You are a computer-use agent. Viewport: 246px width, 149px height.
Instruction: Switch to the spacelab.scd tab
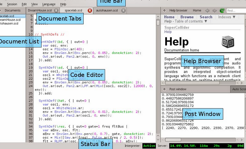coord(73,11)
